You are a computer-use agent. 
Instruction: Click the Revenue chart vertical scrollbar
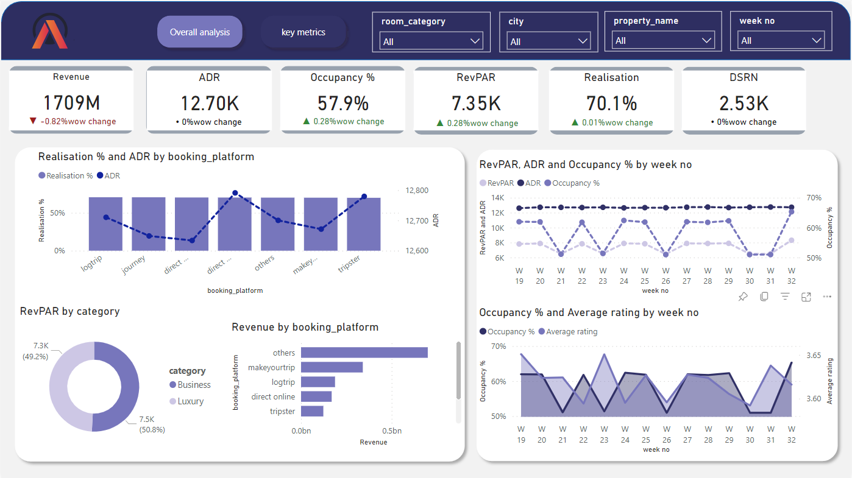[458, 371]
